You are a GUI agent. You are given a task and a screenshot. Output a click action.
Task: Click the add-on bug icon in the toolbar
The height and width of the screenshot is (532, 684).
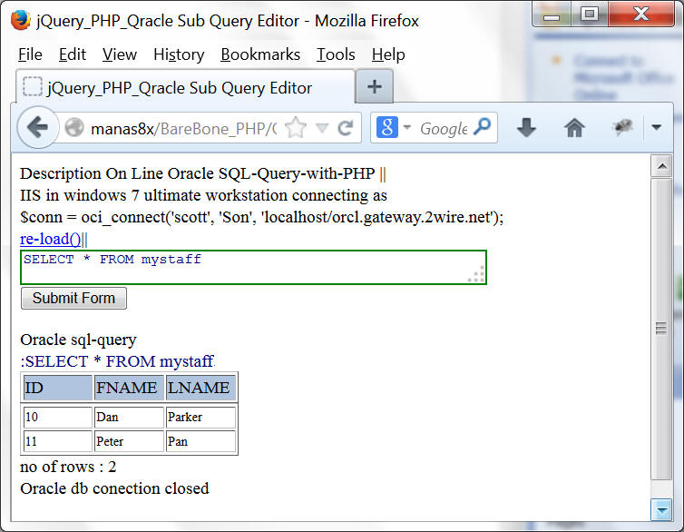622,127
